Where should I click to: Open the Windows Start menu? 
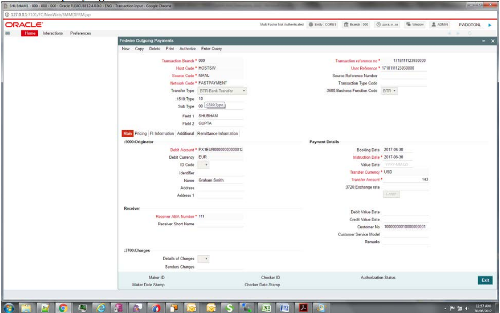[x=9, y=308]
